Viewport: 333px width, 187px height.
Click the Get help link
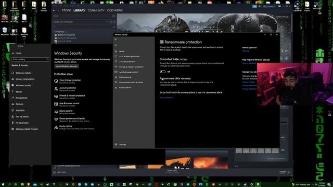[246, 51]
